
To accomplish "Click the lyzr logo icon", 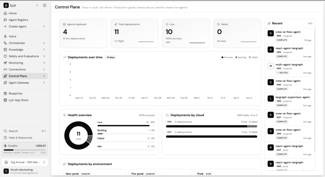I will click(6, 5).
